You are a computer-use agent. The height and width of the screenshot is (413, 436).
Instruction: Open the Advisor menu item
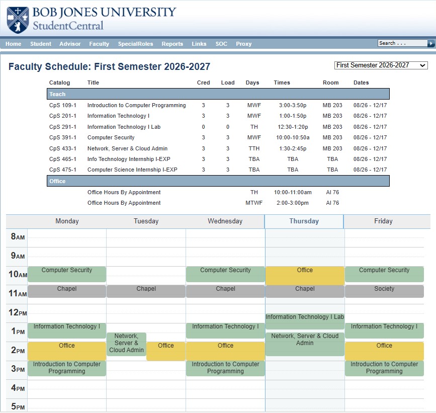tap(70, 44)
